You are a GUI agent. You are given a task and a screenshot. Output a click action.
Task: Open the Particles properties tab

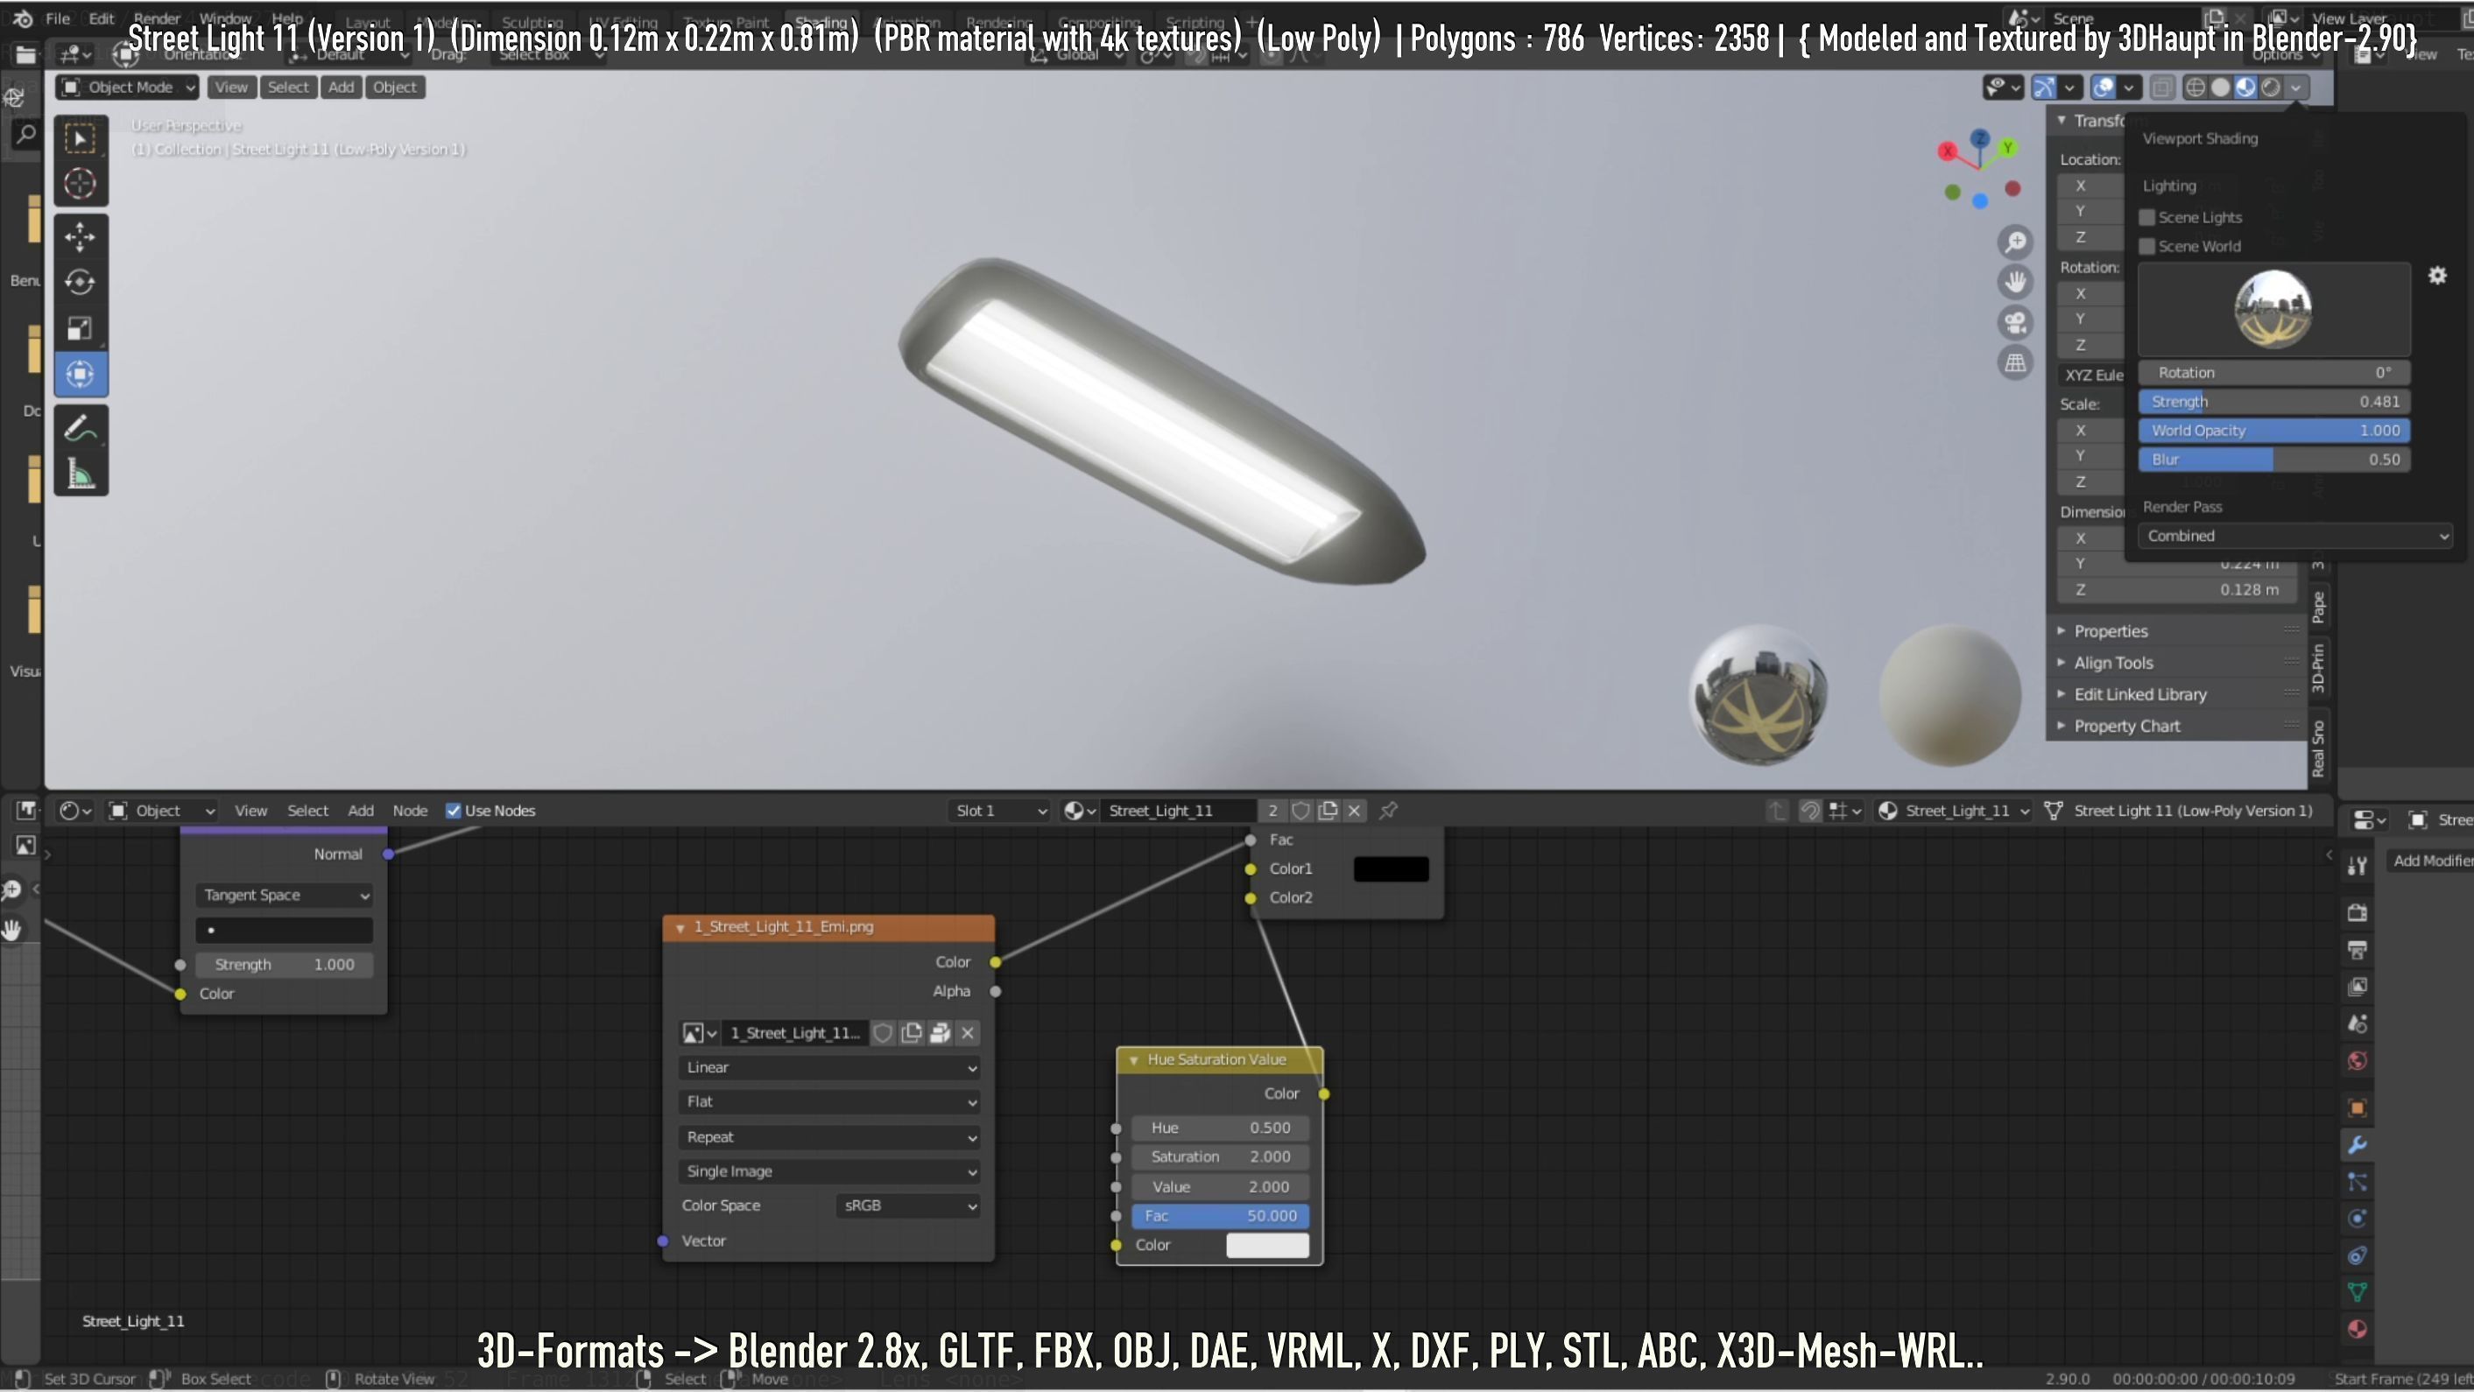(2357, 1182)
